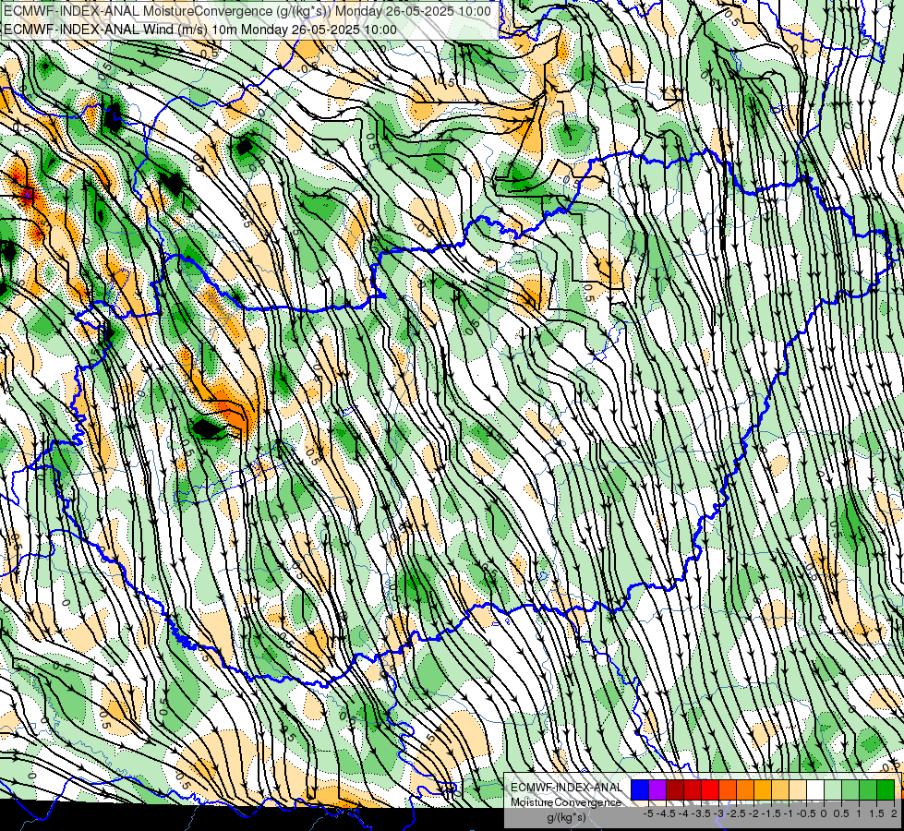The width and height of the screenshot is (904, 831).
Task: Select the palest green swatch between 0 and 0.5
Action: [833, 789]
